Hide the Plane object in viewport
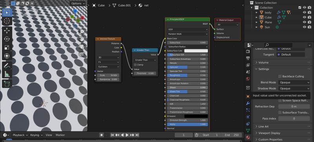This screenshot has width=314, height=142. coord(305,22)
